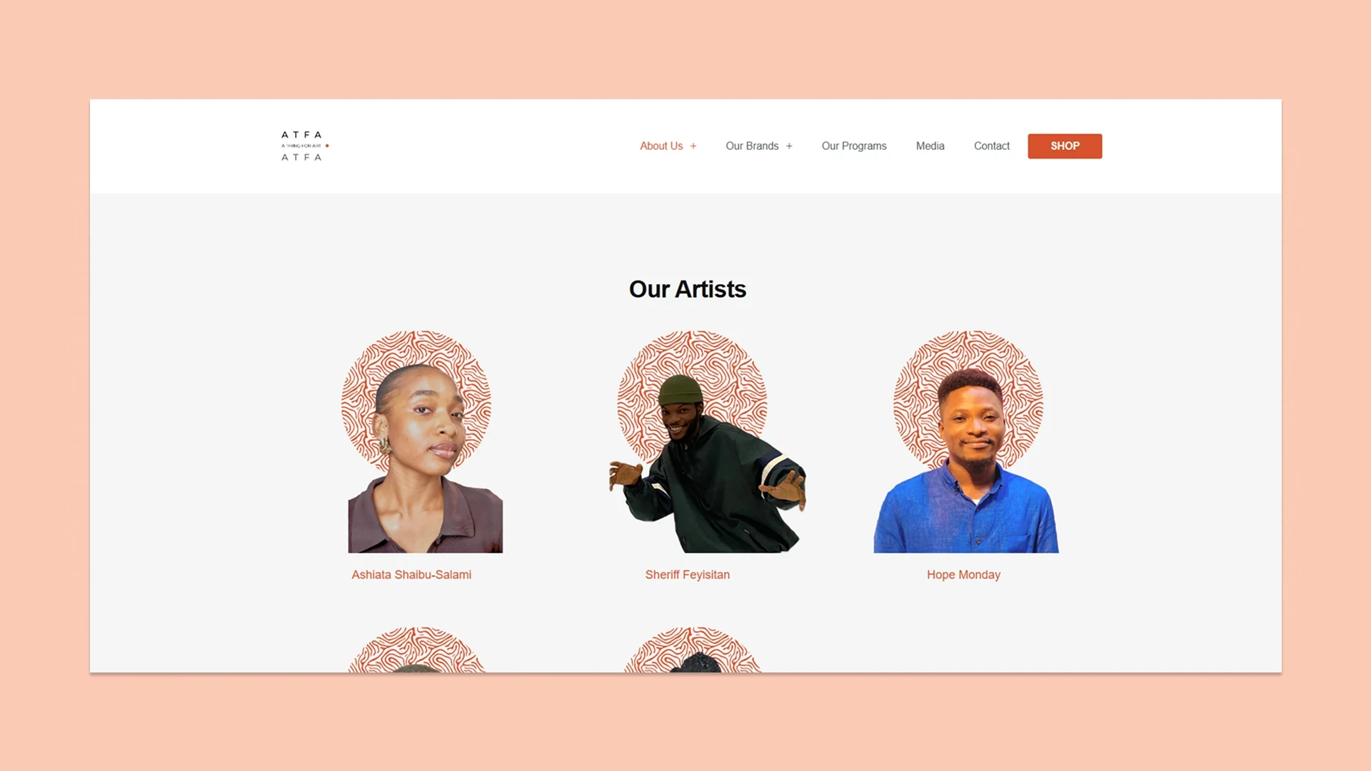Open the Contact page
This screenshot has width=1371, height=771.
992,146
